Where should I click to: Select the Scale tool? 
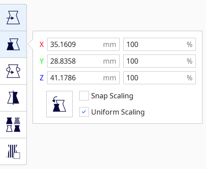pos(13,44)
